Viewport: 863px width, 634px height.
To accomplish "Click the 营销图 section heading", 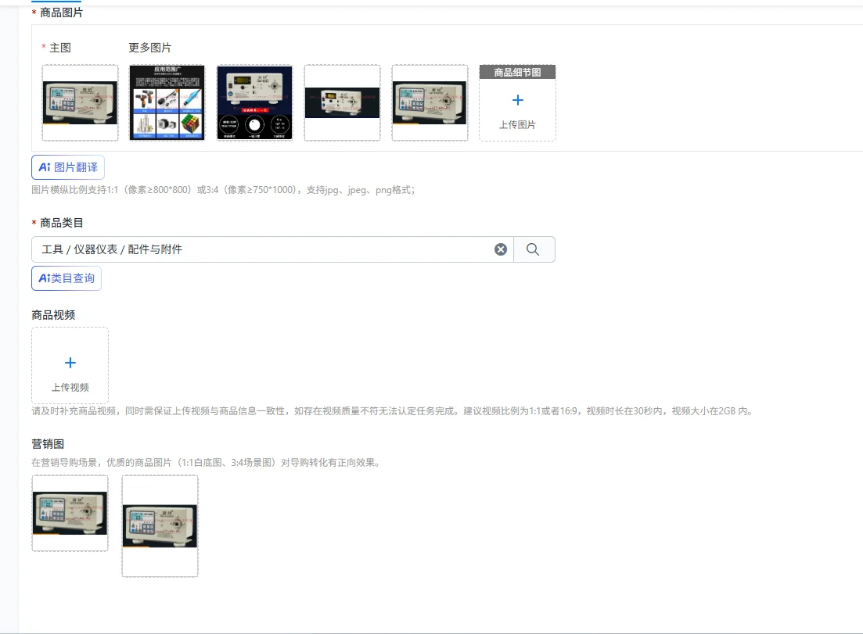I will [x=48, y=444].
